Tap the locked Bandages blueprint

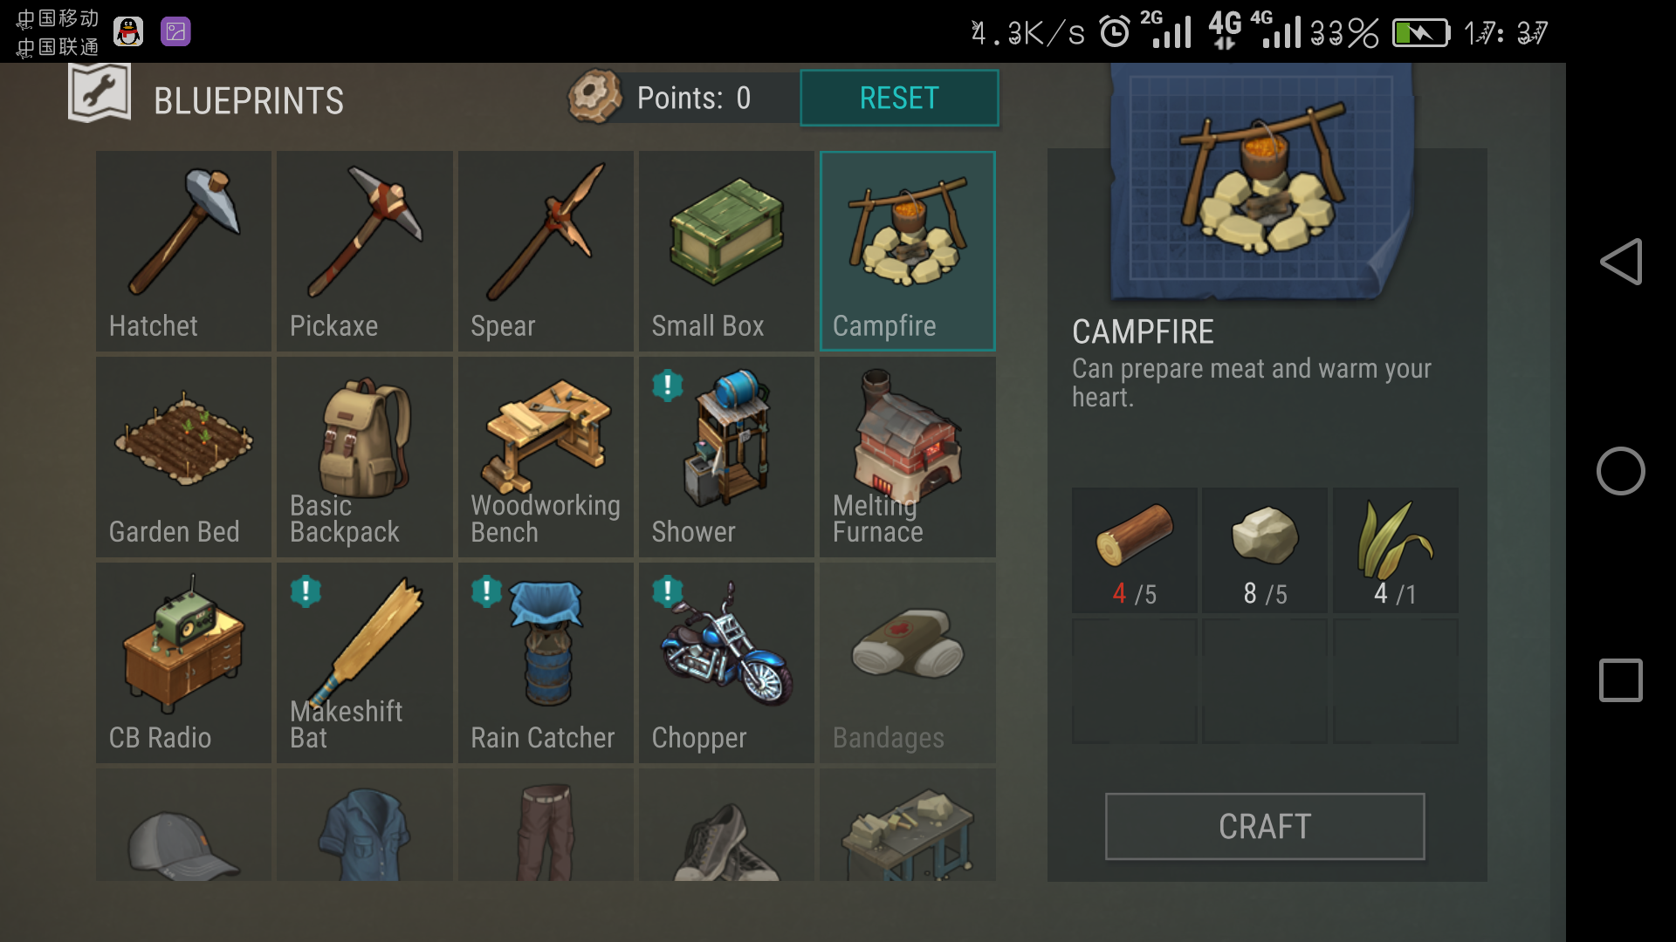click(908, 663)
